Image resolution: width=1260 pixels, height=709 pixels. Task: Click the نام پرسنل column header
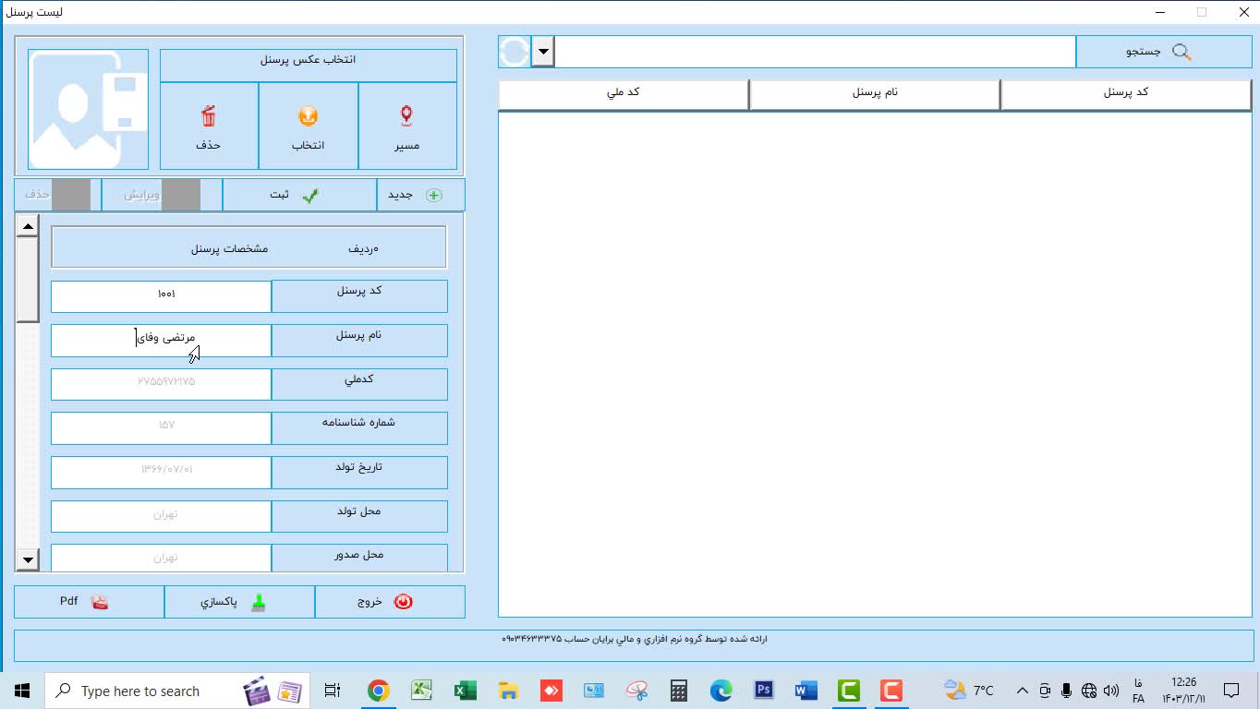coord(874,93)
